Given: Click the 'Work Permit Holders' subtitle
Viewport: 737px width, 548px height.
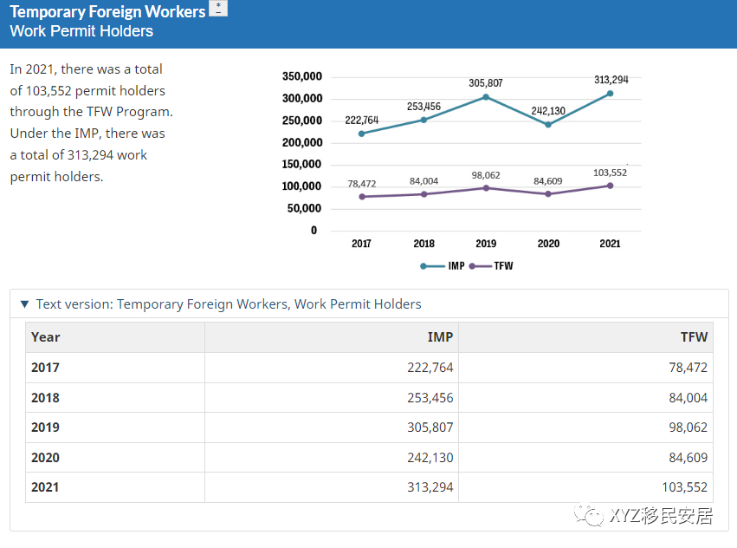Looking at the screenshot, I should (81, 31).
